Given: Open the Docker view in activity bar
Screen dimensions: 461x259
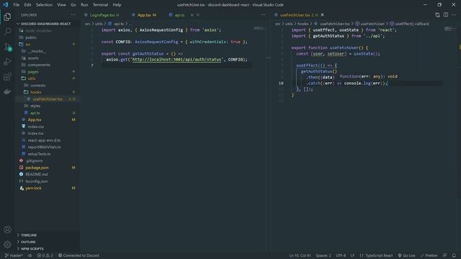Looking at the screenshot, I should [x=7, y=91].
